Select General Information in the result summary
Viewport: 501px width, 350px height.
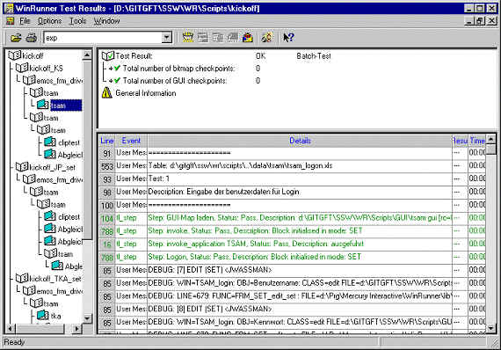click(x=145, y=93)
